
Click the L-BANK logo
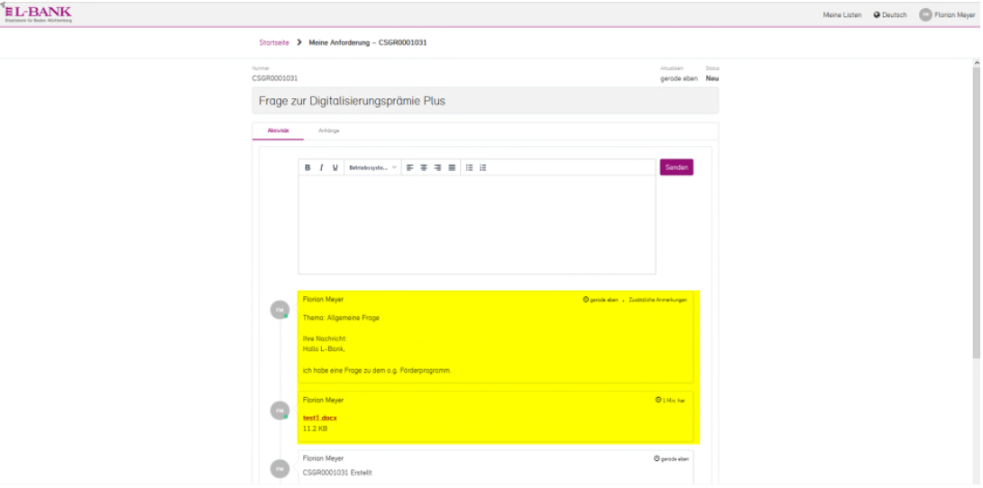(39, 14)
